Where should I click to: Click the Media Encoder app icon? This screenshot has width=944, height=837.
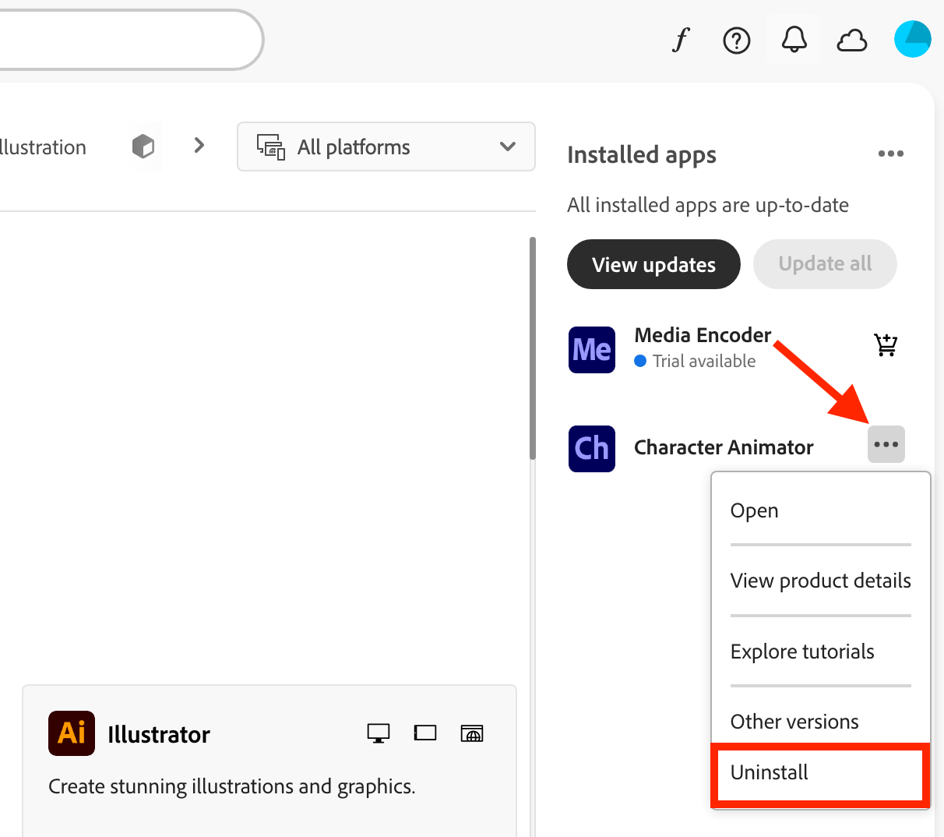click(591, 349)
